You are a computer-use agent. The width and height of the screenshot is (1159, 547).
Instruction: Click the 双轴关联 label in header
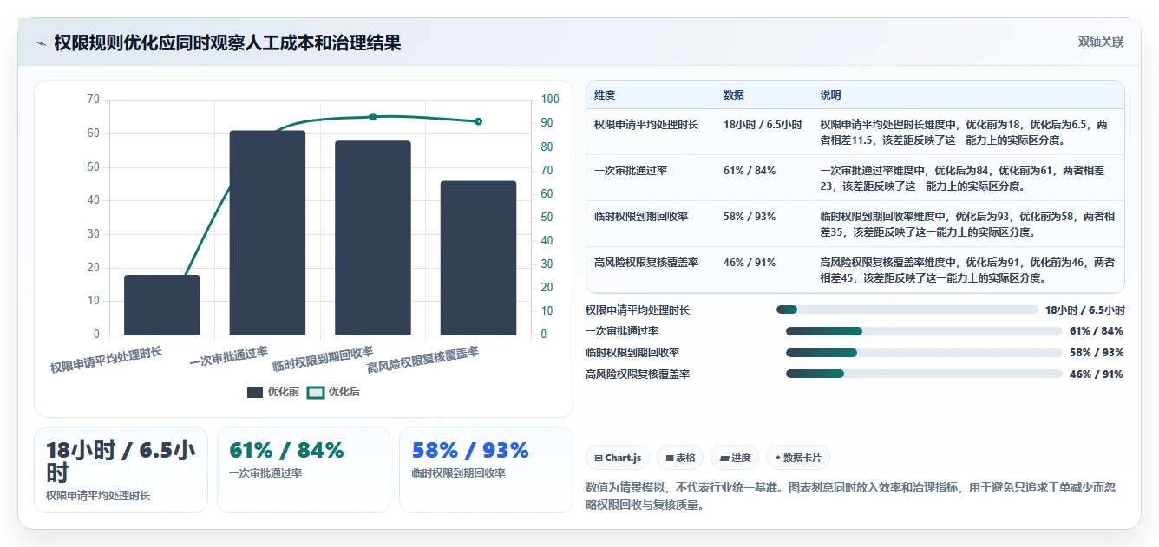click(x=1101, y=42)
